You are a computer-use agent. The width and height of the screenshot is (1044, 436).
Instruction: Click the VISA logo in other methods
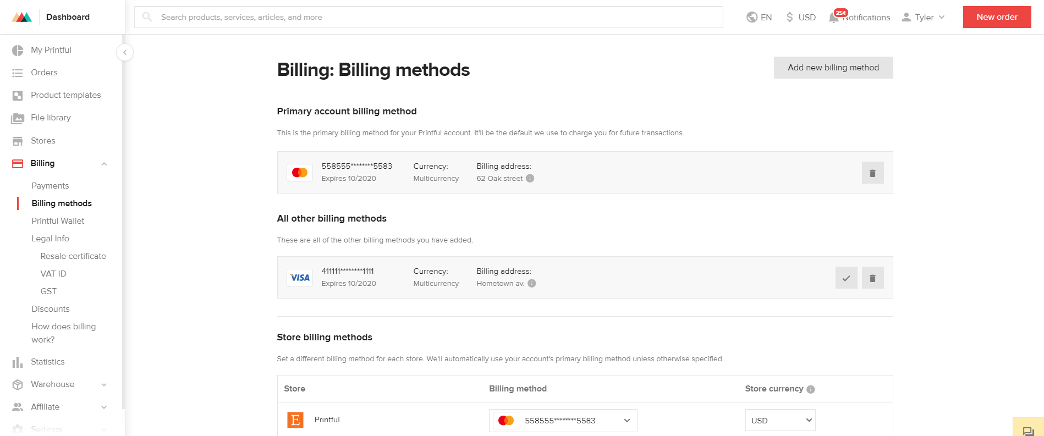pyautogui.click(x=300, y=278)
